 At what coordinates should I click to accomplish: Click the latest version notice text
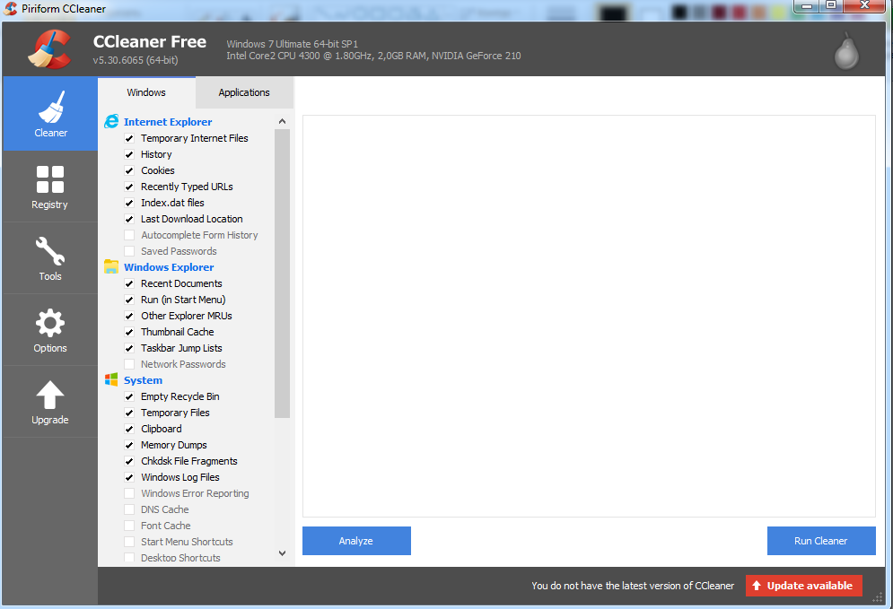point(633,586)
